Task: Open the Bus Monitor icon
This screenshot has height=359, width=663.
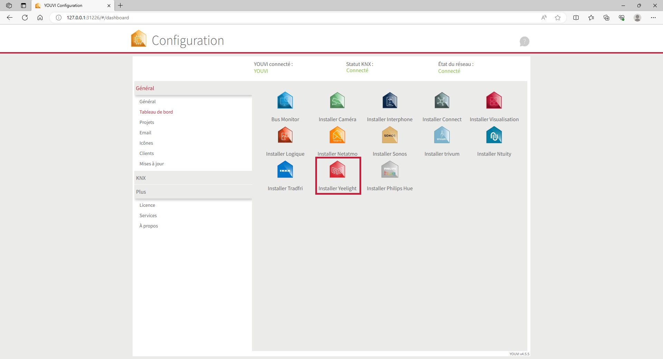Action: click(285, 100)
